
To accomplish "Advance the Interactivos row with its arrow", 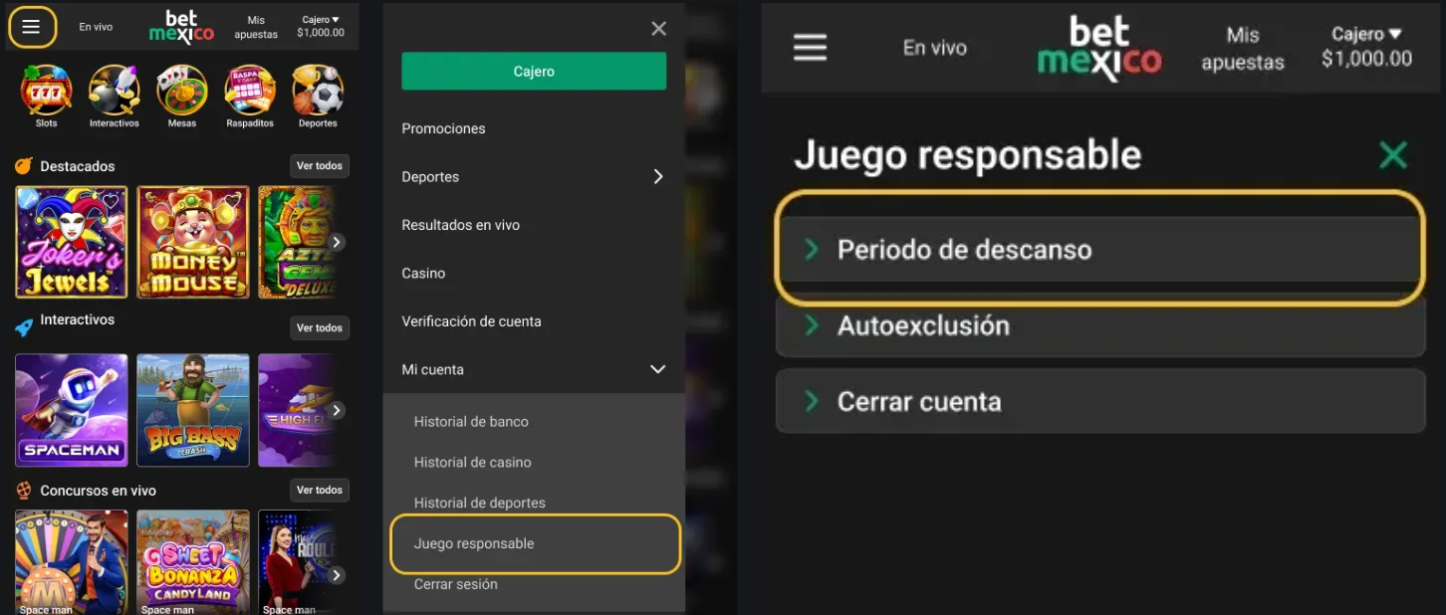I will [338, 410].
